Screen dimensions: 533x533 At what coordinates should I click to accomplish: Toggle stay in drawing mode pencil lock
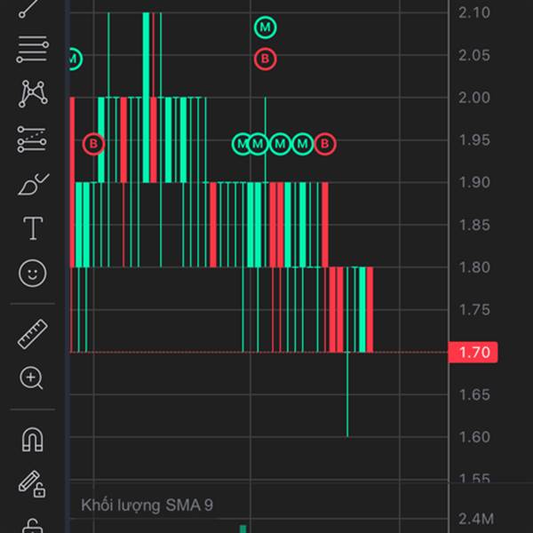click(32, 484)
